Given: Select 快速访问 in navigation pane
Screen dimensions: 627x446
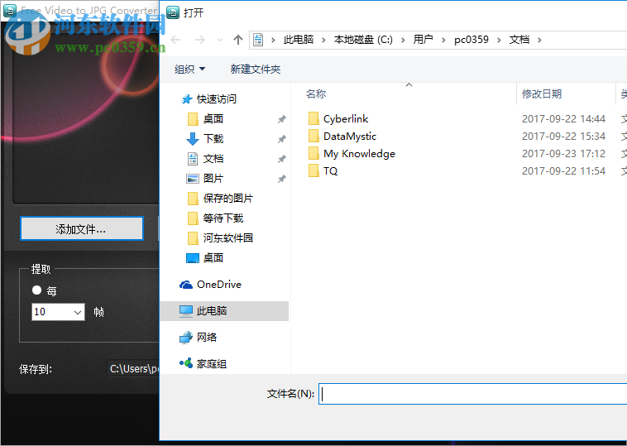Looking at the screenshot, I should coord(217,98).
